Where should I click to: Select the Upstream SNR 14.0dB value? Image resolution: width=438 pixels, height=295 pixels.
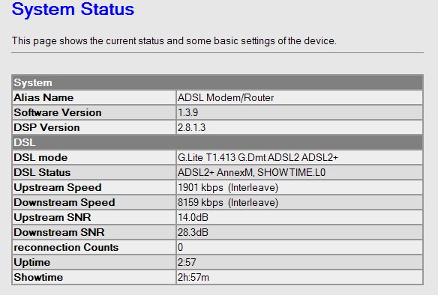tap(193, 217)
